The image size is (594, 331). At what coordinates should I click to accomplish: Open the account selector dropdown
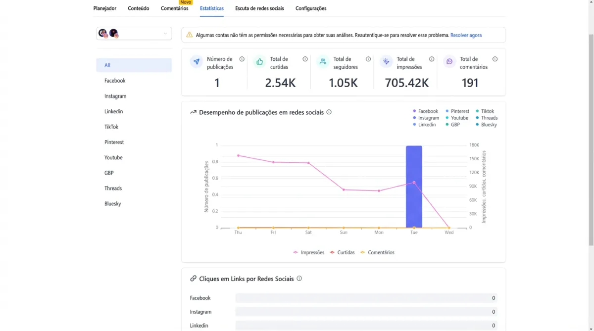coord(134,34)
